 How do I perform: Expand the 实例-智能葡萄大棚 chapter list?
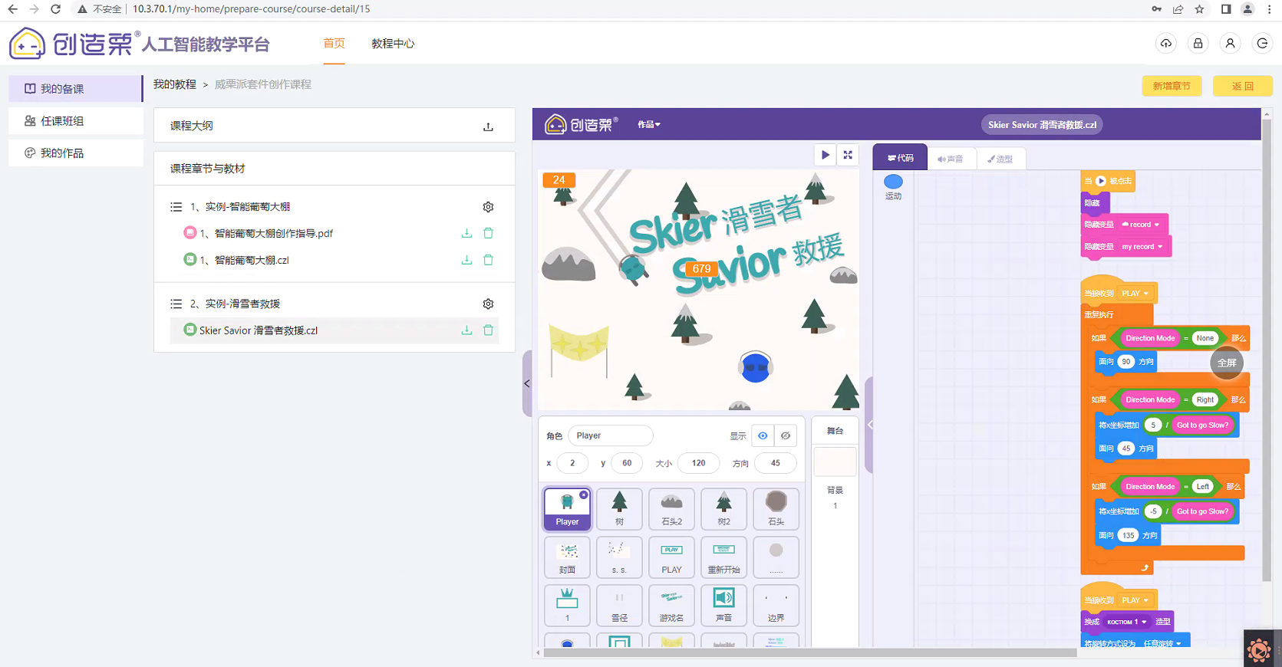[x=176, y=207]
